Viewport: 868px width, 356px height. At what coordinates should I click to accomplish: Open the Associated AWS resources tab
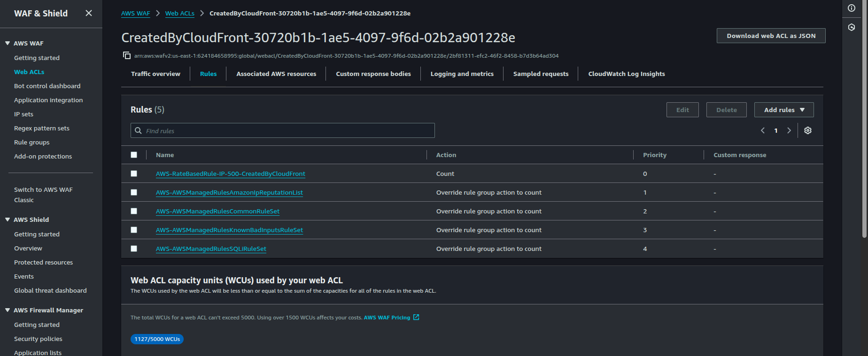point(276,74)
